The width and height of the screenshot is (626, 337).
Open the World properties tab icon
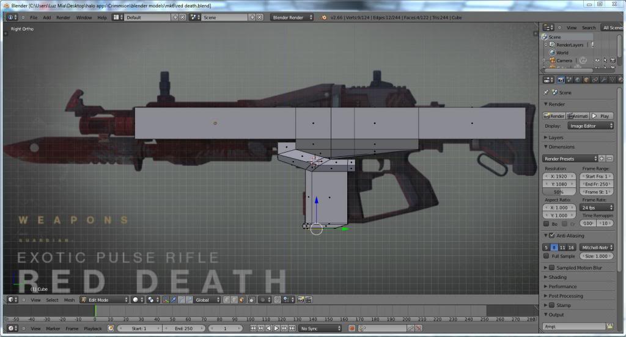[578, 80]
